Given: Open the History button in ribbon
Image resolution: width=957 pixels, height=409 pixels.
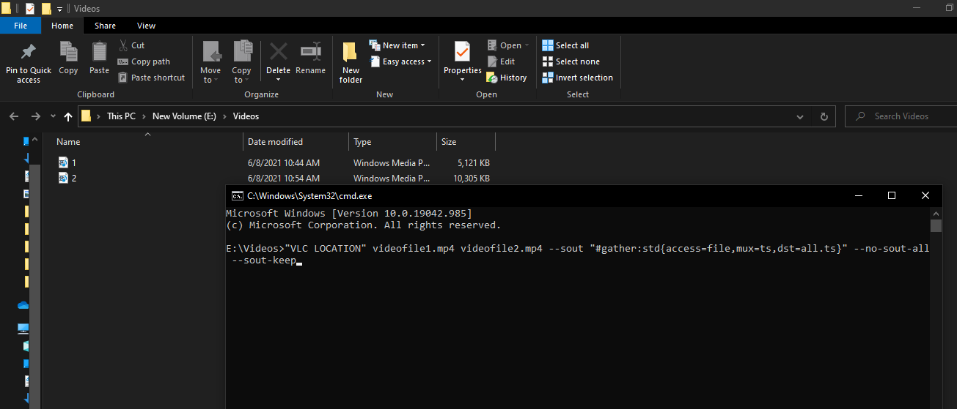Looking at the screenshot, I should pos(507,78).
